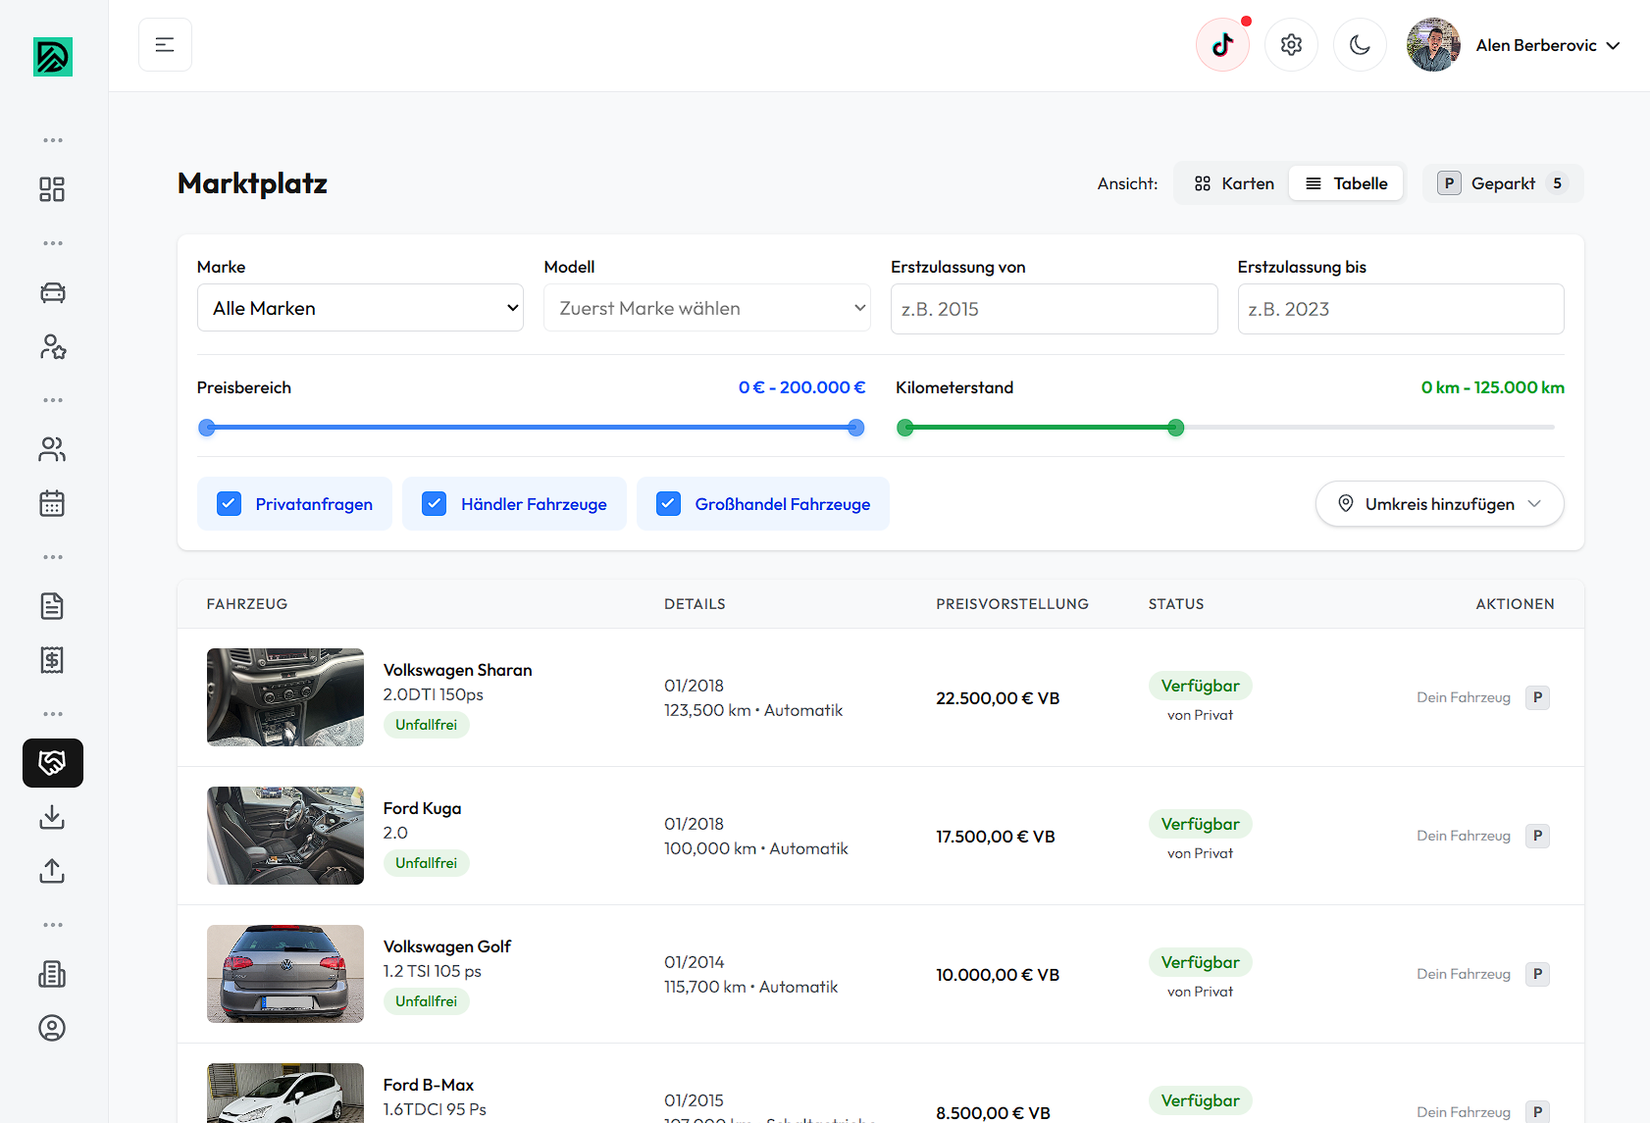This screenshot has width=1650, height=1123.
Task: Uncheck the Händler Fahrzeuge checkbox
Action: pyautogui.click(x=435, y=504)
